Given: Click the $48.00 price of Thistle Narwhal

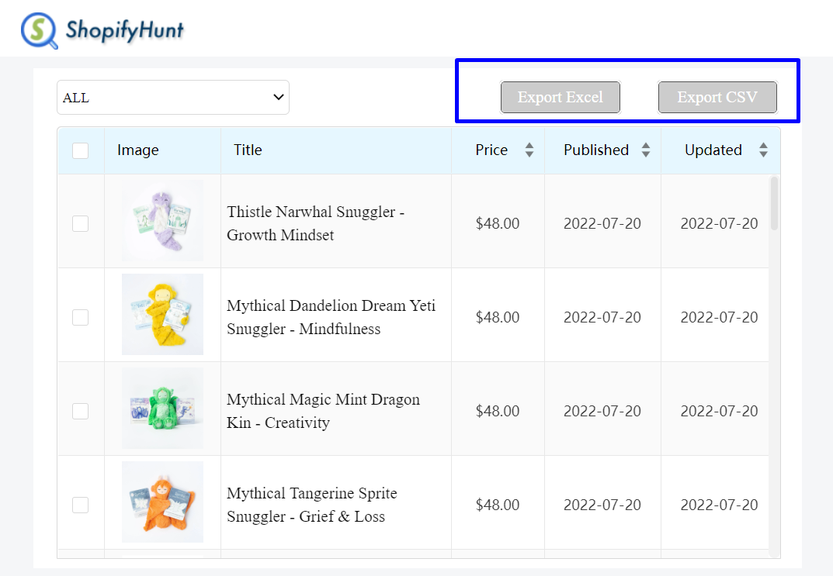Looking at the screenshot, I should click(498, 223).
